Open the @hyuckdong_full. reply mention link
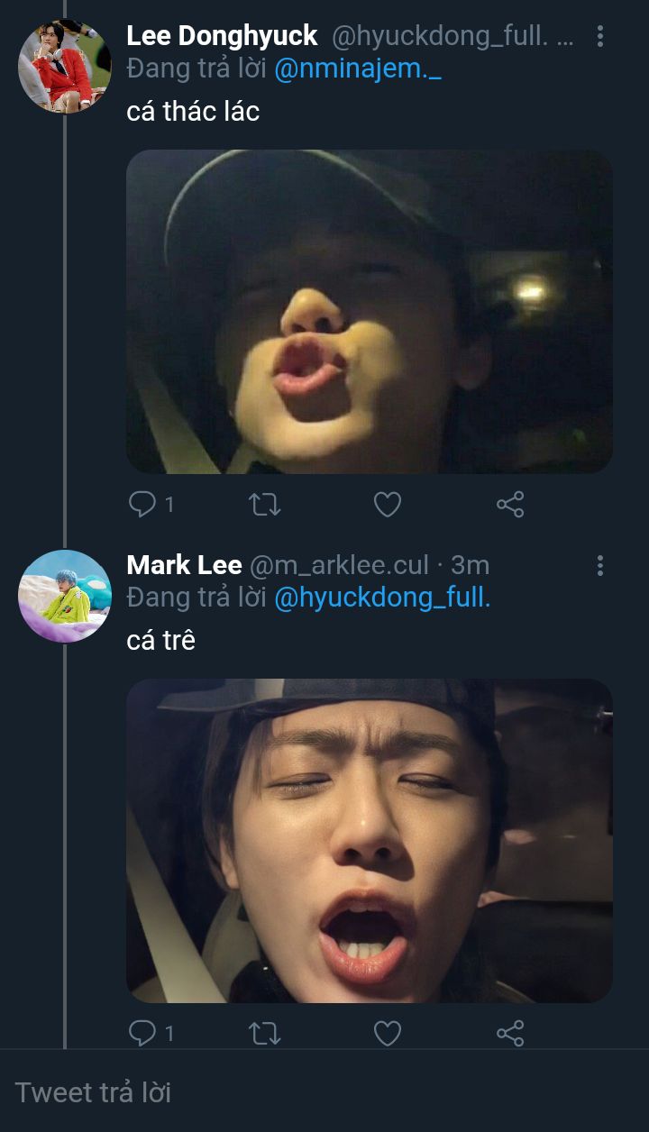Screen dimensions: 649x1132 coord(382,598)
